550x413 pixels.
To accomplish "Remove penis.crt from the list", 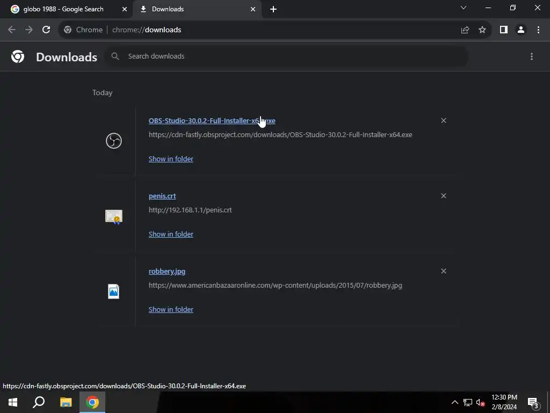I will [444, 196].
